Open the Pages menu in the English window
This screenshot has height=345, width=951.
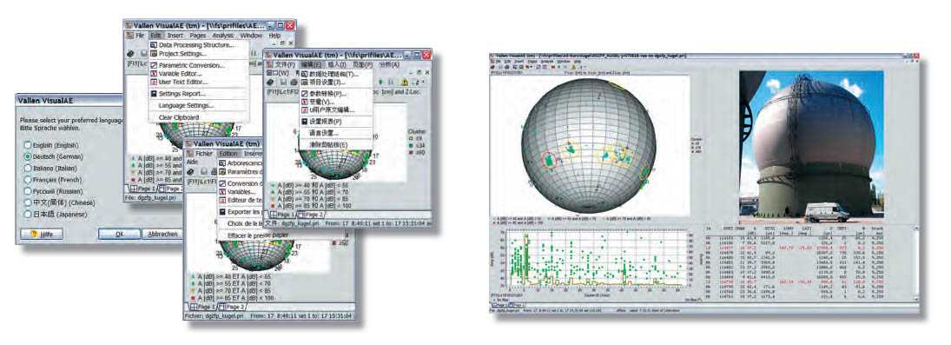click(198, 36)
